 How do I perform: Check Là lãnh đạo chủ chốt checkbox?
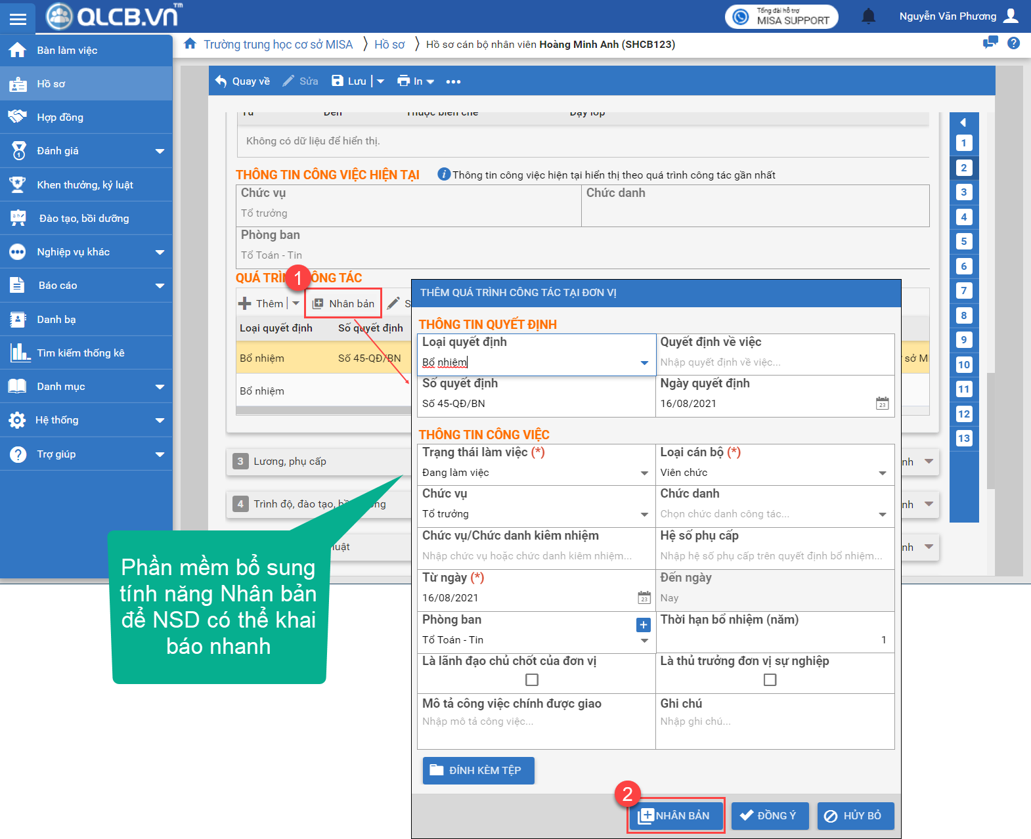[532, 680]
